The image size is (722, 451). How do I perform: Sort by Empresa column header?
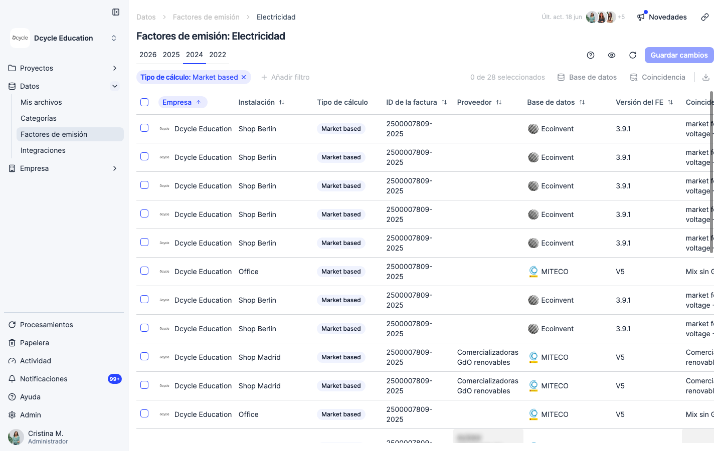pos(183,102)
